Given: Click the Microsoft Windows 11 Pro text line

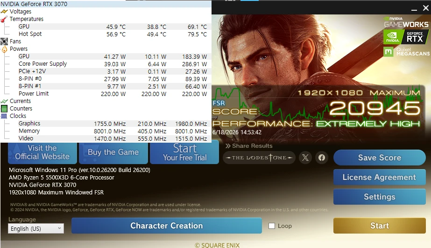Looking at the screenshot, I should pos(79,170).
